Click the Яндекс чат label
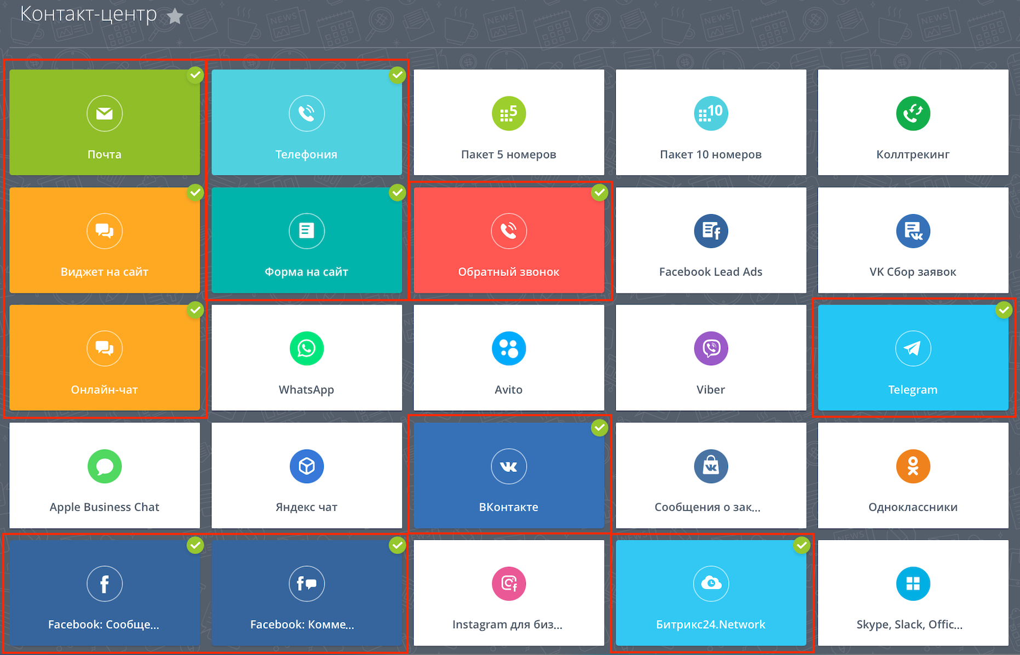The image size is (1020, 655). (x=306, y=507)
